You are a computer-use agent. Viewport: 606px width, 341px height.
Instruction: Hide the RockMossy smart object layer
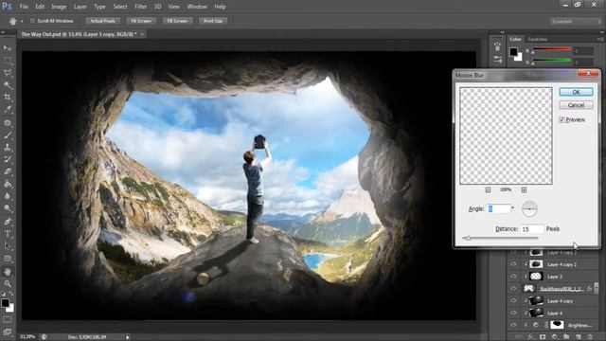(x=513, y=288)
